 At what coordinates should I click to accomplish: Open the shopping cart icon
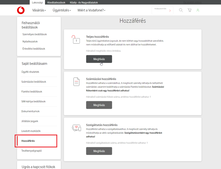pos(190,10)
